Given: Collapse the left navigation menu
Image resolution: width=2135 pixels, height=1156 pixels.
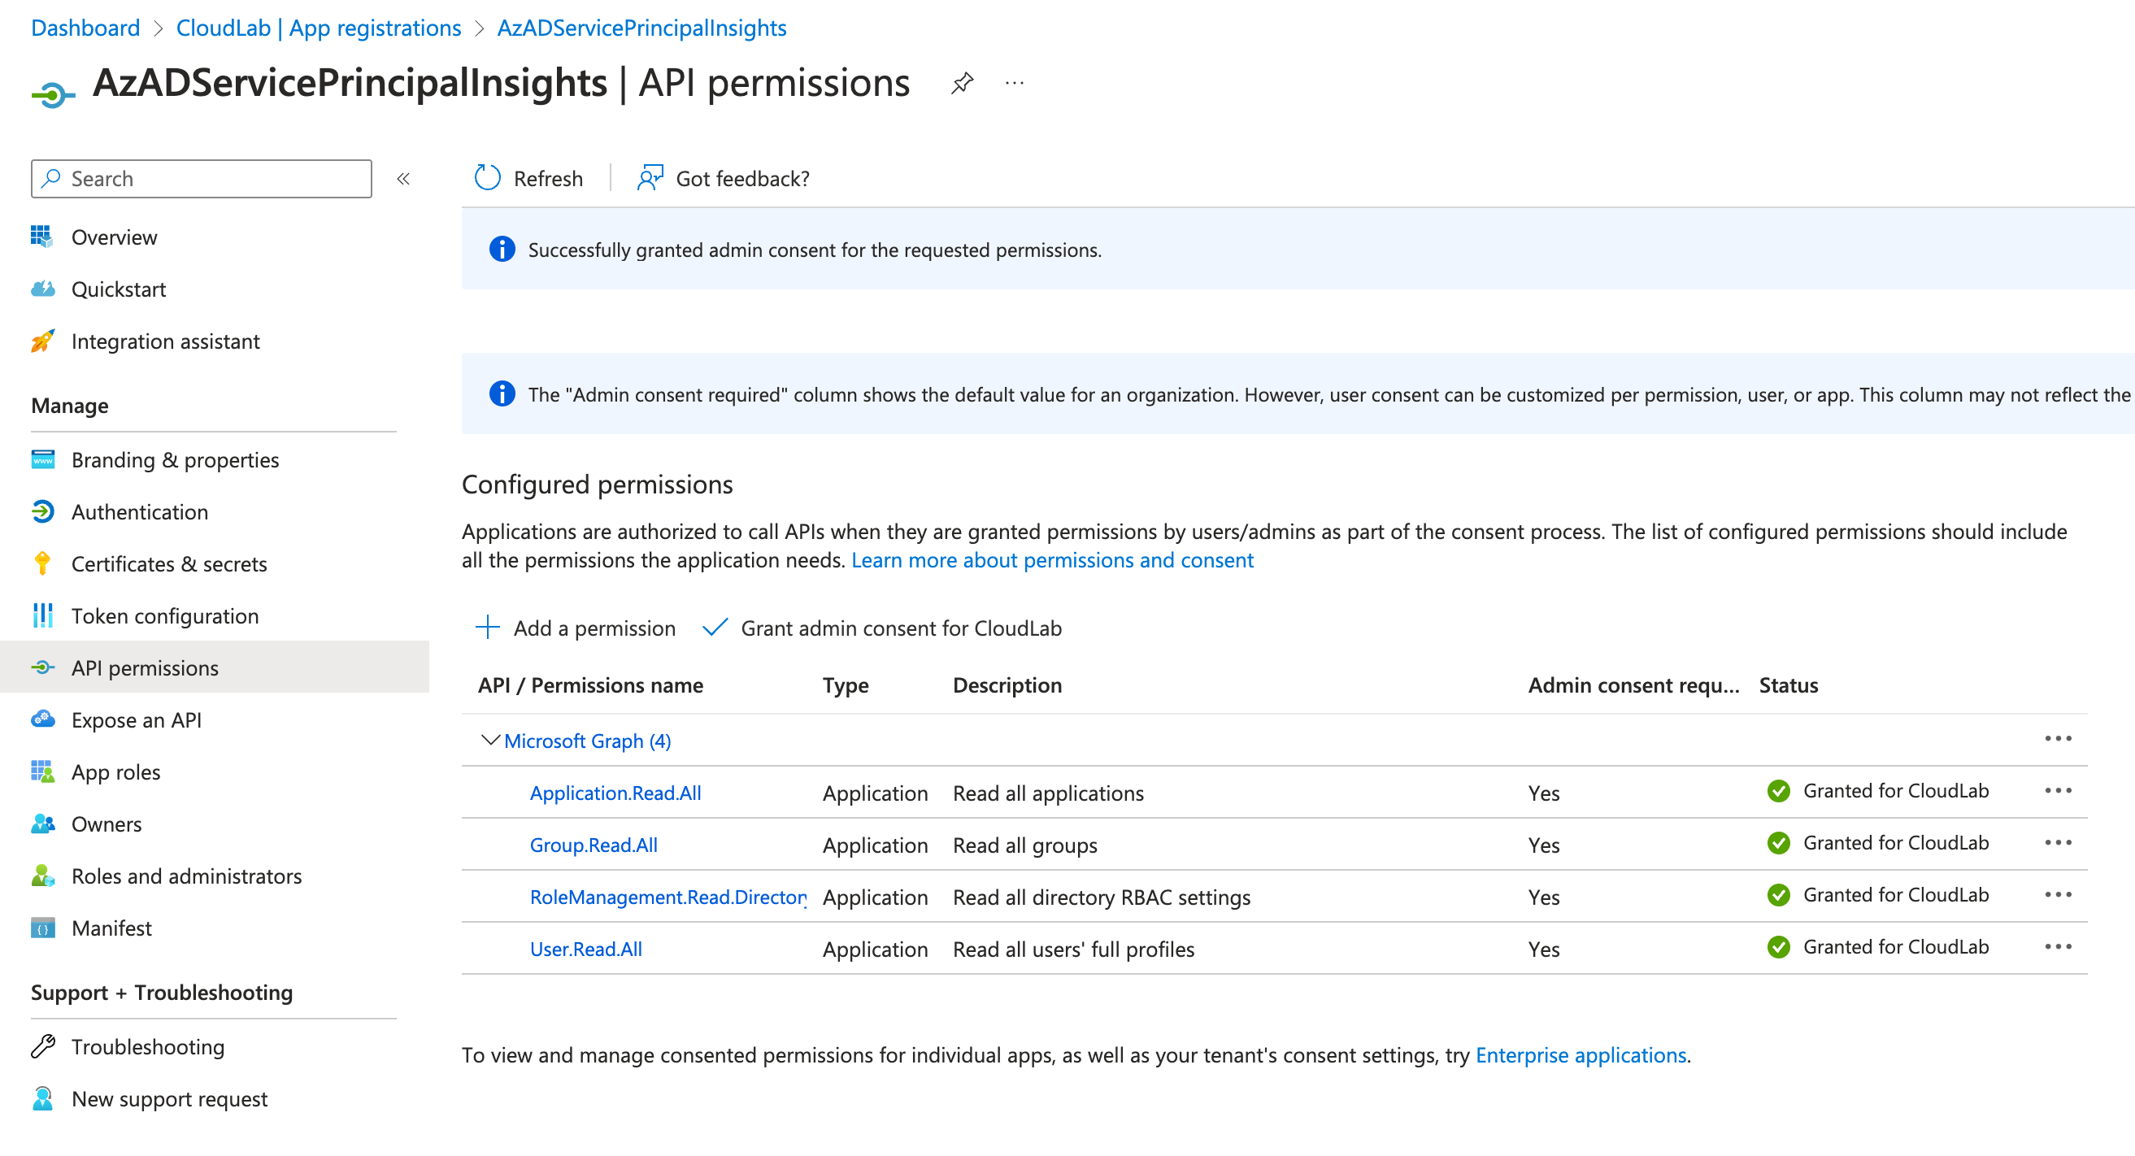Looking at the screenshot, I should [x=403, y=178].
